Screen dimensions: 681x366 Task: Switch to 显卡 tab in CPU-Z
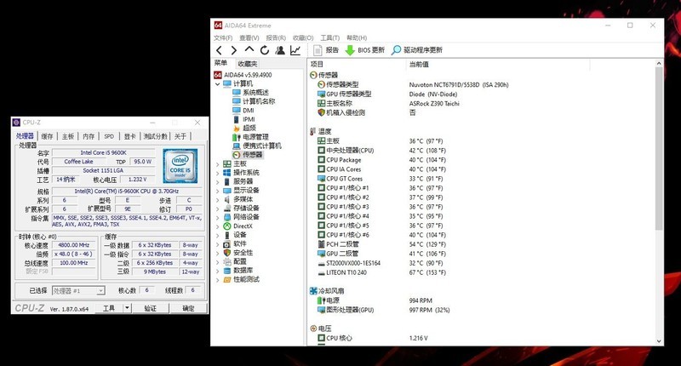pyautogui.click(x=129, y=136)
